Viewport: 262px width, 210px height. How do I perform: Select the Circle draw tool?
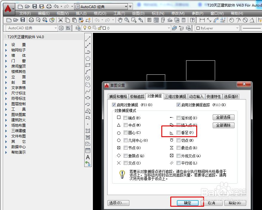88,78
